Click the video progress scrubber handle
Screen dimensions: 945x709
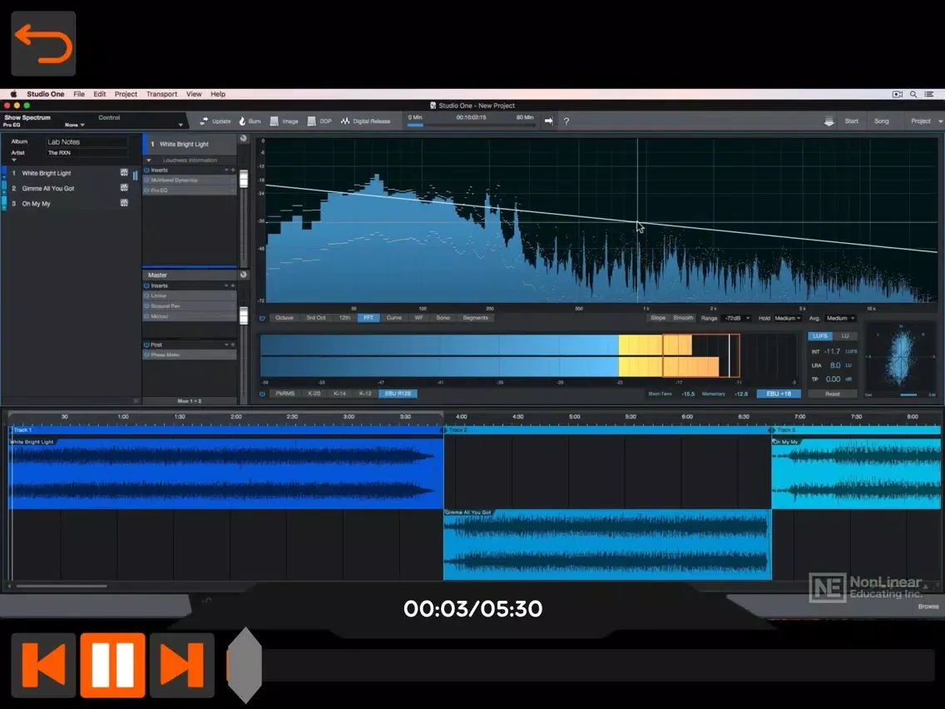point(244,665)
